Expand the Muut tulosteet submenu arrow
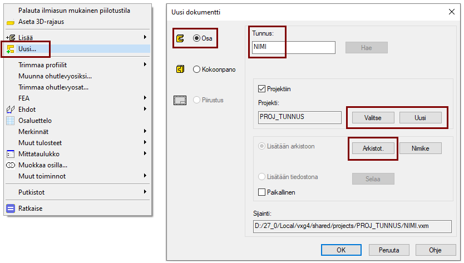464x263 pixels. (145, 142)
